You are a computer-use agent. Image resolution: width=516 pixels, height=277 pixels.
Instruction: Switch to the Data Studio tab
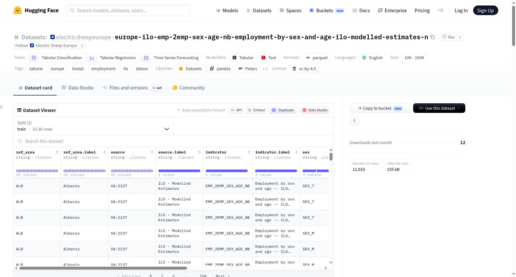tap(77, 88)
